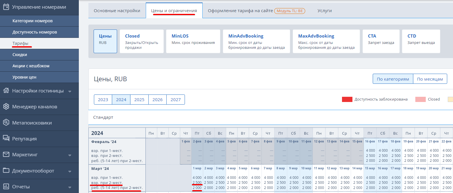Expand the Настройки гостиницы menu arrow
453x193 pixels.
coord(70,91)
